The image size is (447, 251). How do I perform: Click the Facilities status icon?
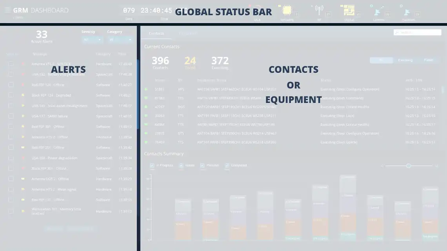coord(408,11)
